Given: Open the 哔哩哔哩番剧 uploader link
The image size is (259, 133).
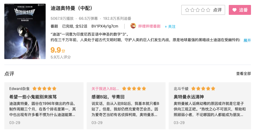Looking at the screenshot, I should pyautogui.click(x=149, y=26).
